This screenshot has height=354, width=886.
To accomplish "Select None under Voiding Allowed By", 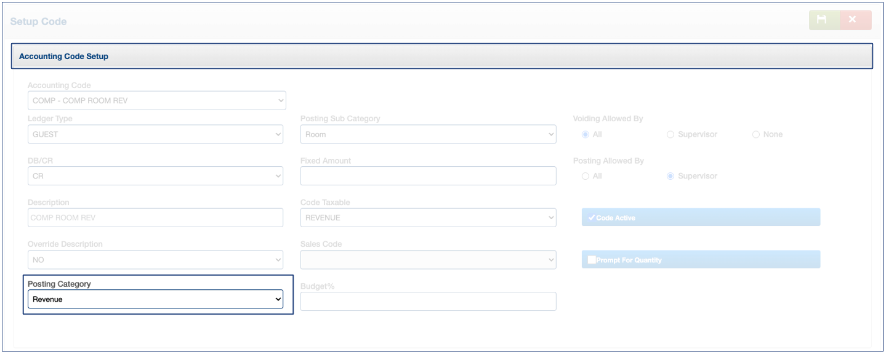I will click(x=756, y=134).
